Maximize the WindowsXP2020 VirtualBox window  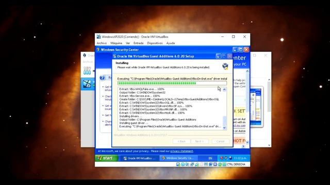[234, 36]
